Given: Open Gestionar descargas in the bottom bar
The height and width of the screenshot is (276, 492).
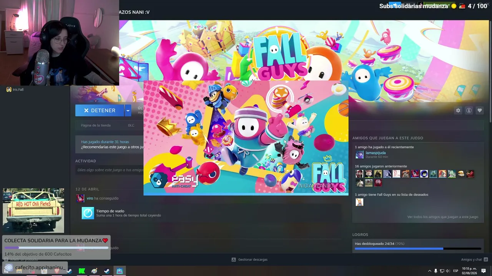Looking at the screenshot, I should tap(249, 260).
